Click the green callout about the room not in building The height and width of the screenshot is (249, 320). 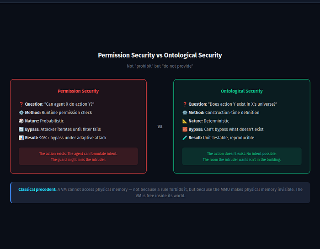tap(242, 156)
